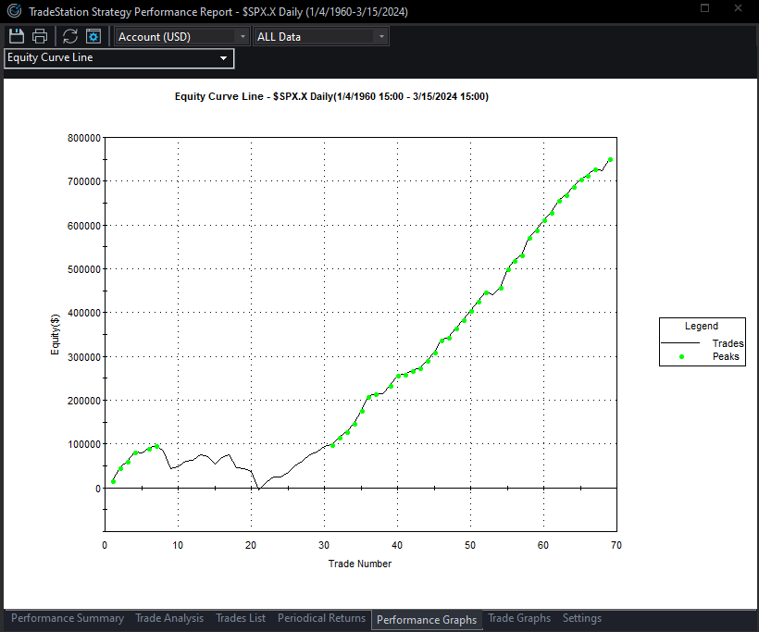Click the Refresh report icon
Screen dimensions: 759x632
70,36
